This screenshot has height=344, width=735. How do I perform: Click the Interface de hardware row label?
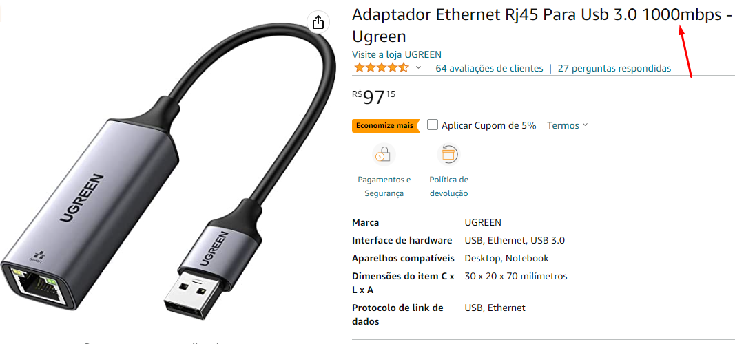coord(402,240)
